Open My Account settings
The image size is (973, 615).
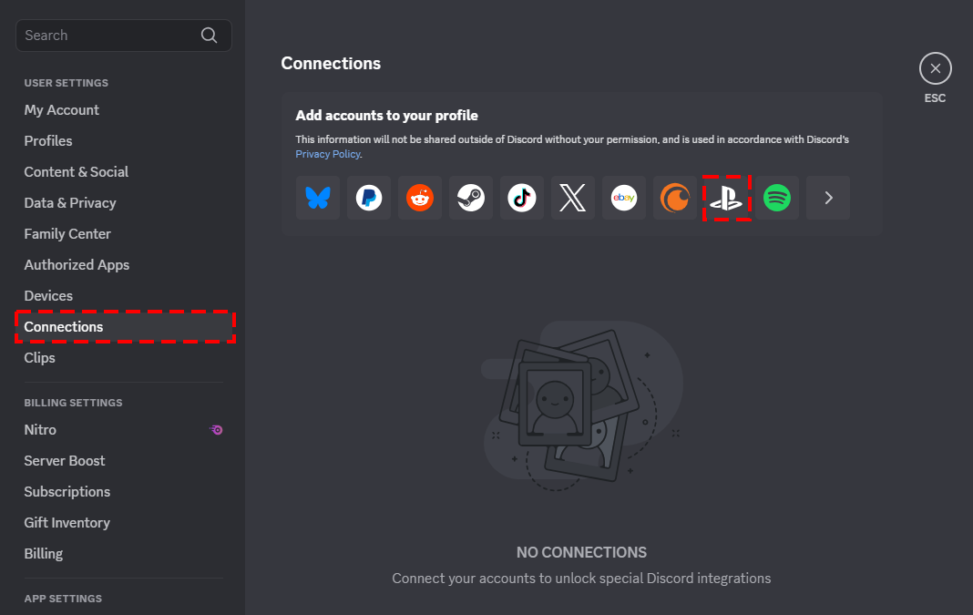[62, 110]
